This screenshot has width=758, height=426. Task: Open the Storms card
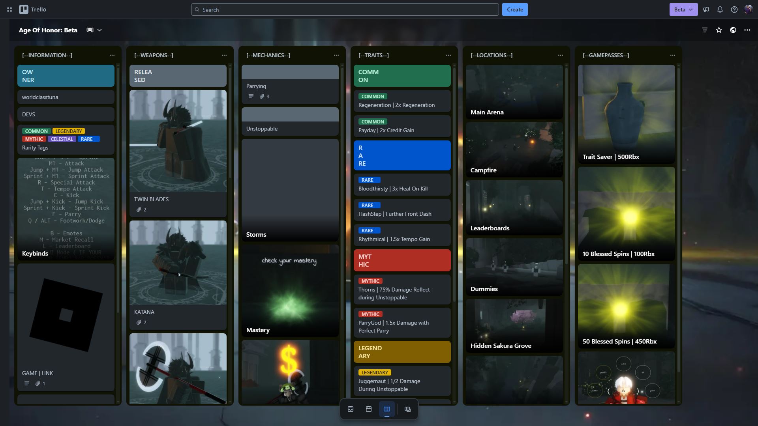pyautogui.click(x=290, y=190)
